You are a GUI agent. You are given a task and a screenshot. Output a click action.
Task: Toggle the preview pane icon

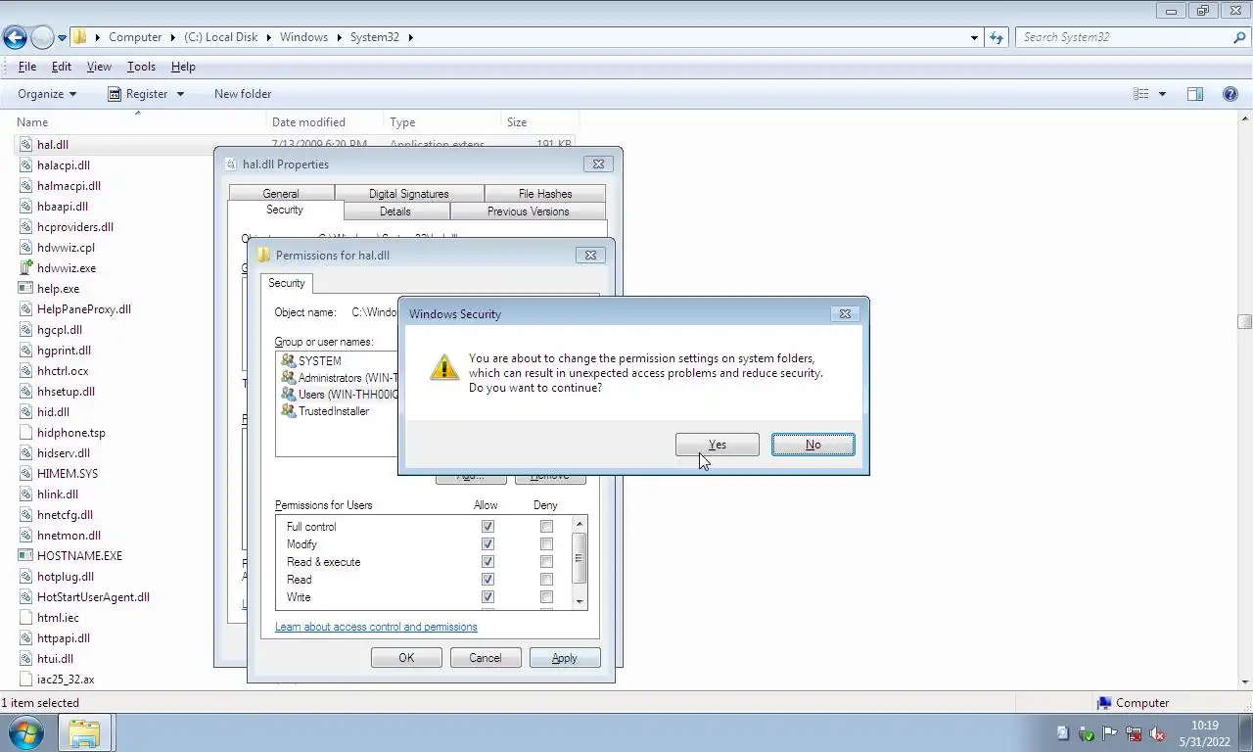coord(1195,94)
